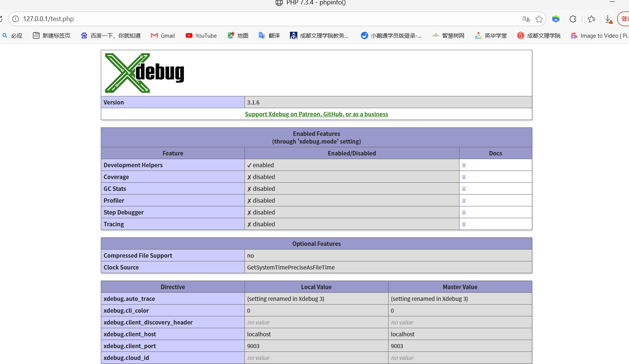The height and width of the screenshot is (364, 629).
Task: Minimize the browser window
Action: pos(612,2)
